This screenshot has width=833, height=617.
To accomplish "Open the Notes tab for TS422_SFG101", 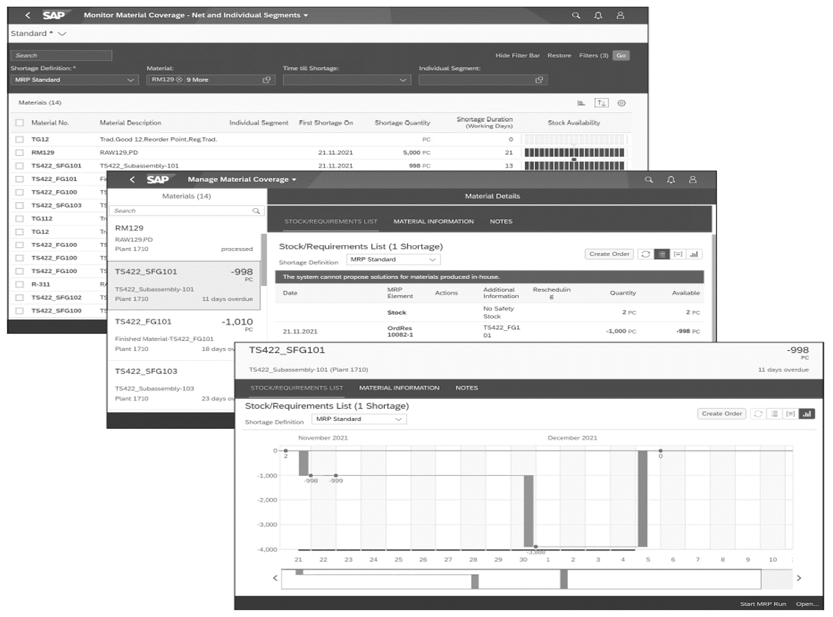I will coord(466,387).
